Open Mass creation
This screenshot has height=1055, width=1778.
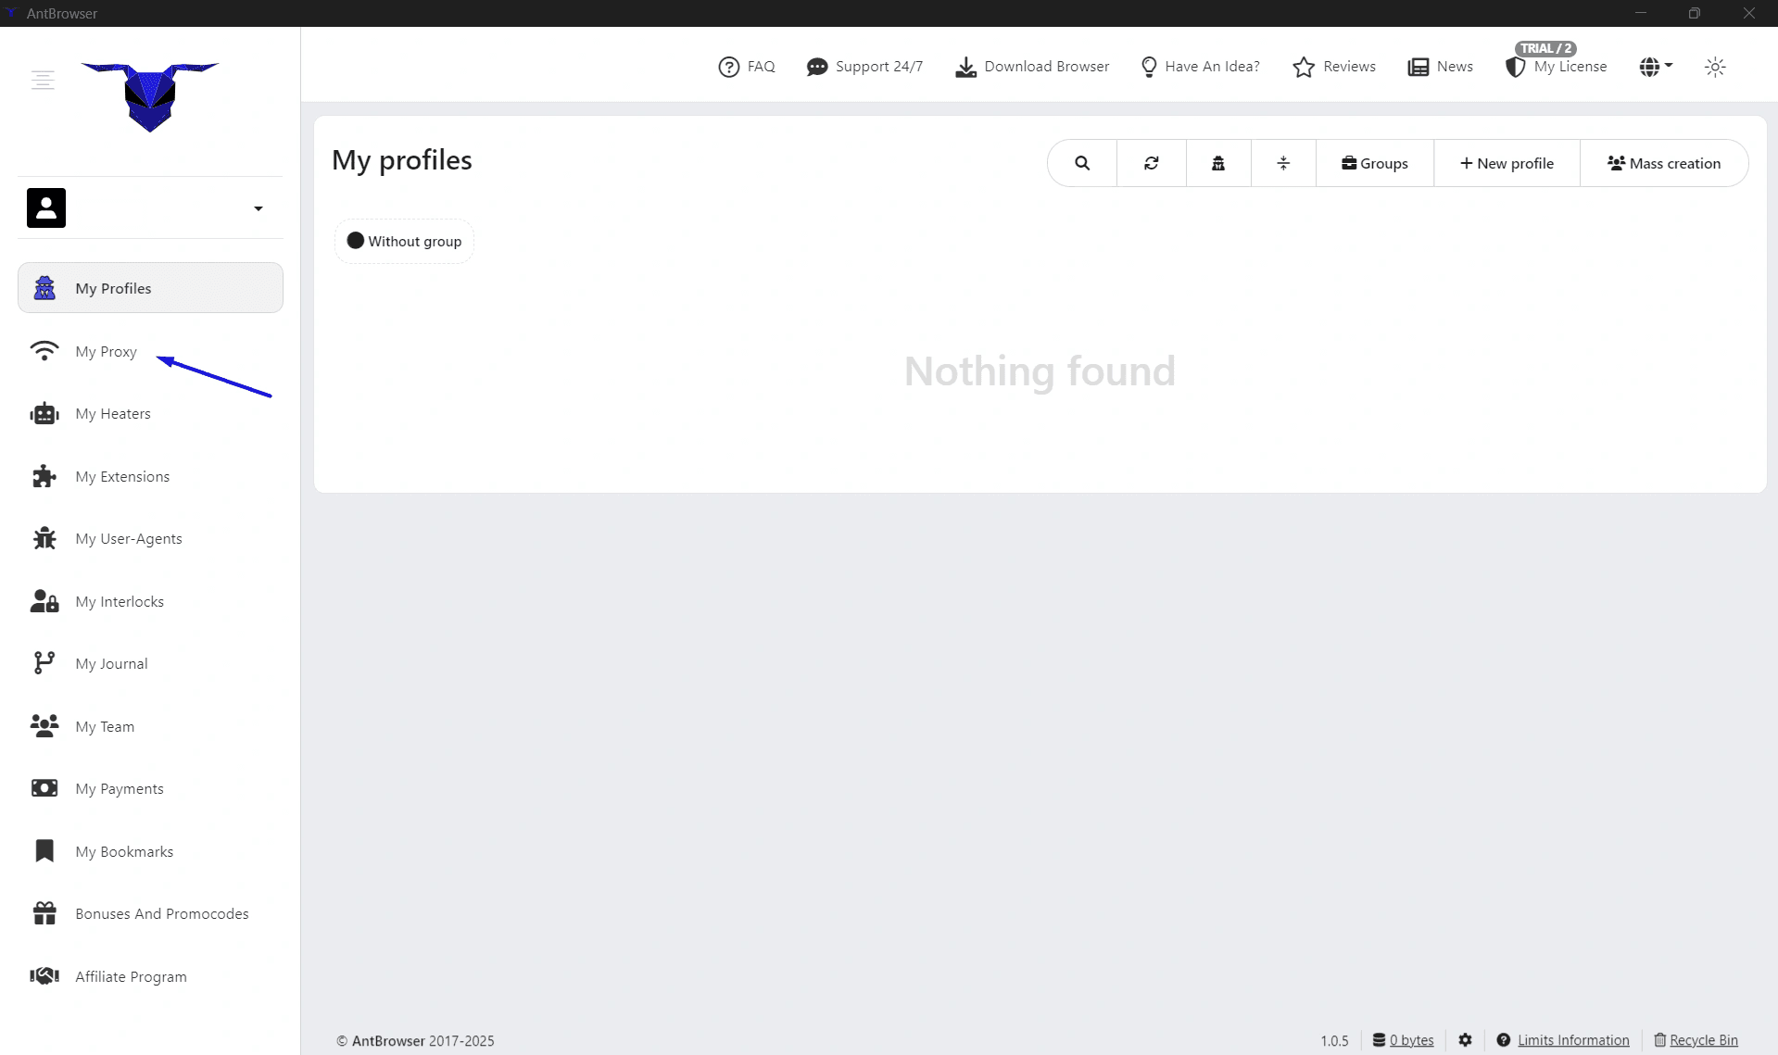tap(1664, 163)
